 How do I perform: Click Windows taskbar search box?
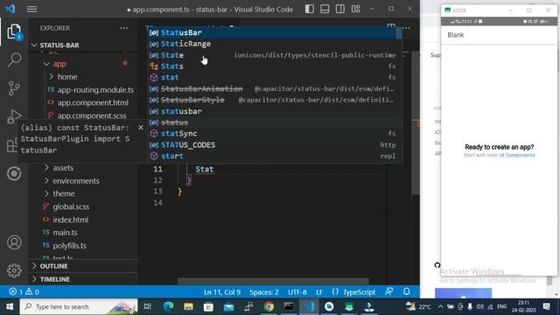click(79, 306)
